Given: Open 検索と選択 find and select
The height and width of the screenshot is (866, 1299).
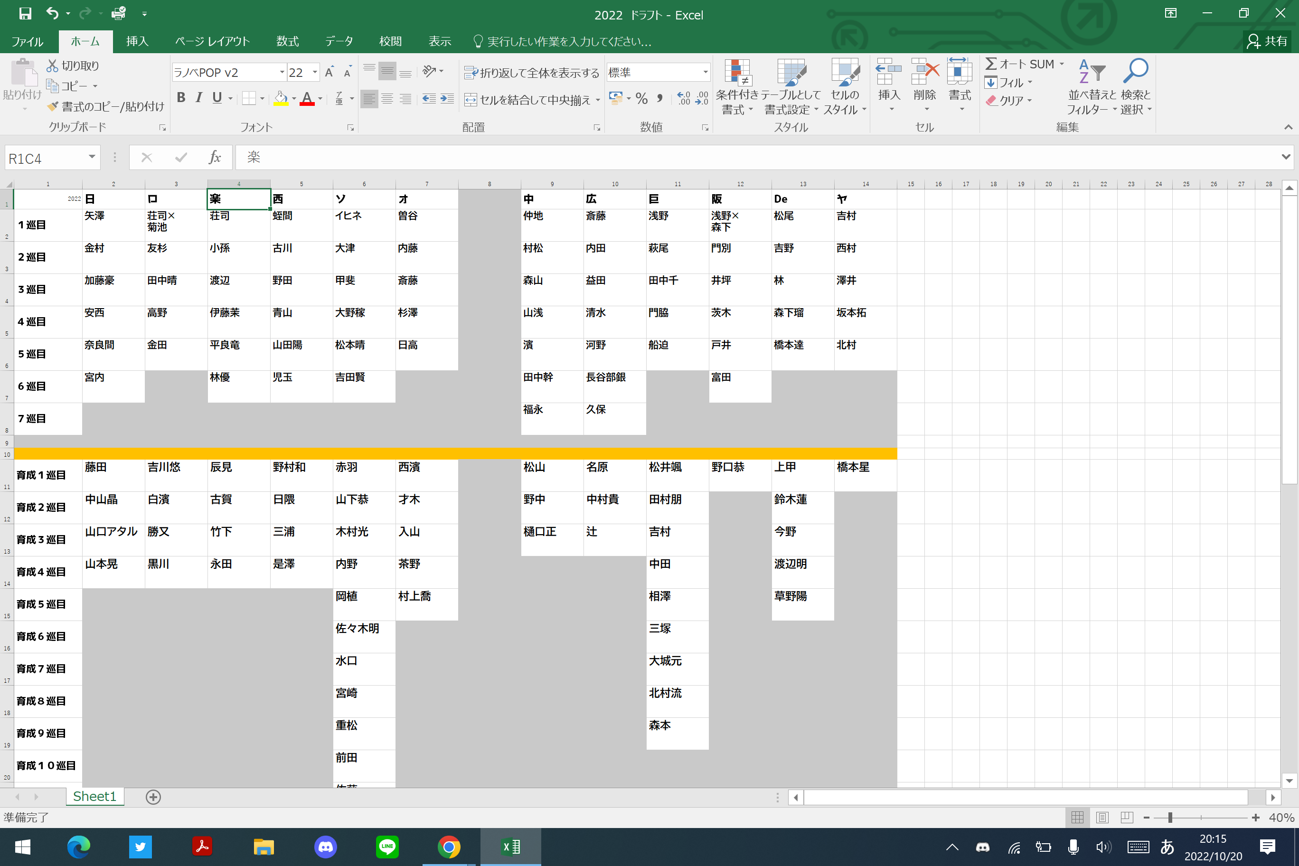Looking at the screenshot, I should pyautogui.click(x=1136, y=87).
